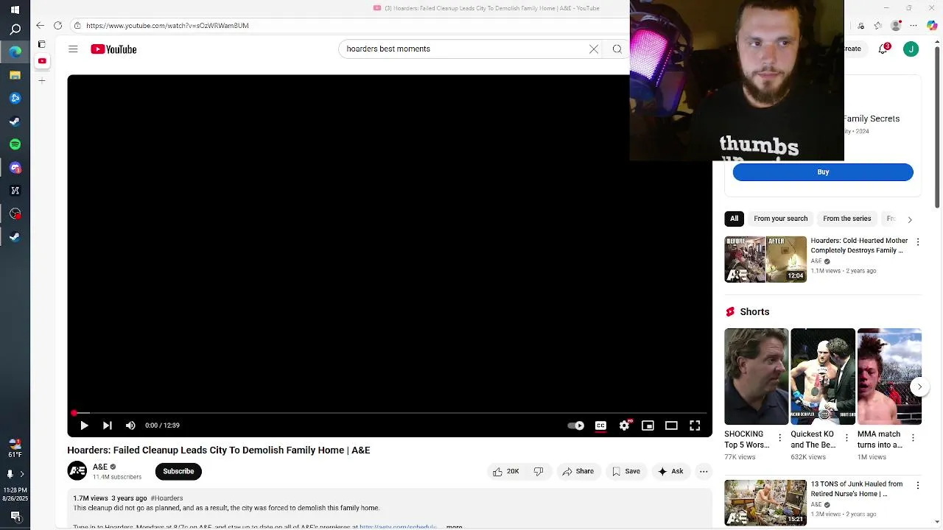This screenshot has width=943, height=530.
Task: Open Windows Start menu
Action: [15, 10]
